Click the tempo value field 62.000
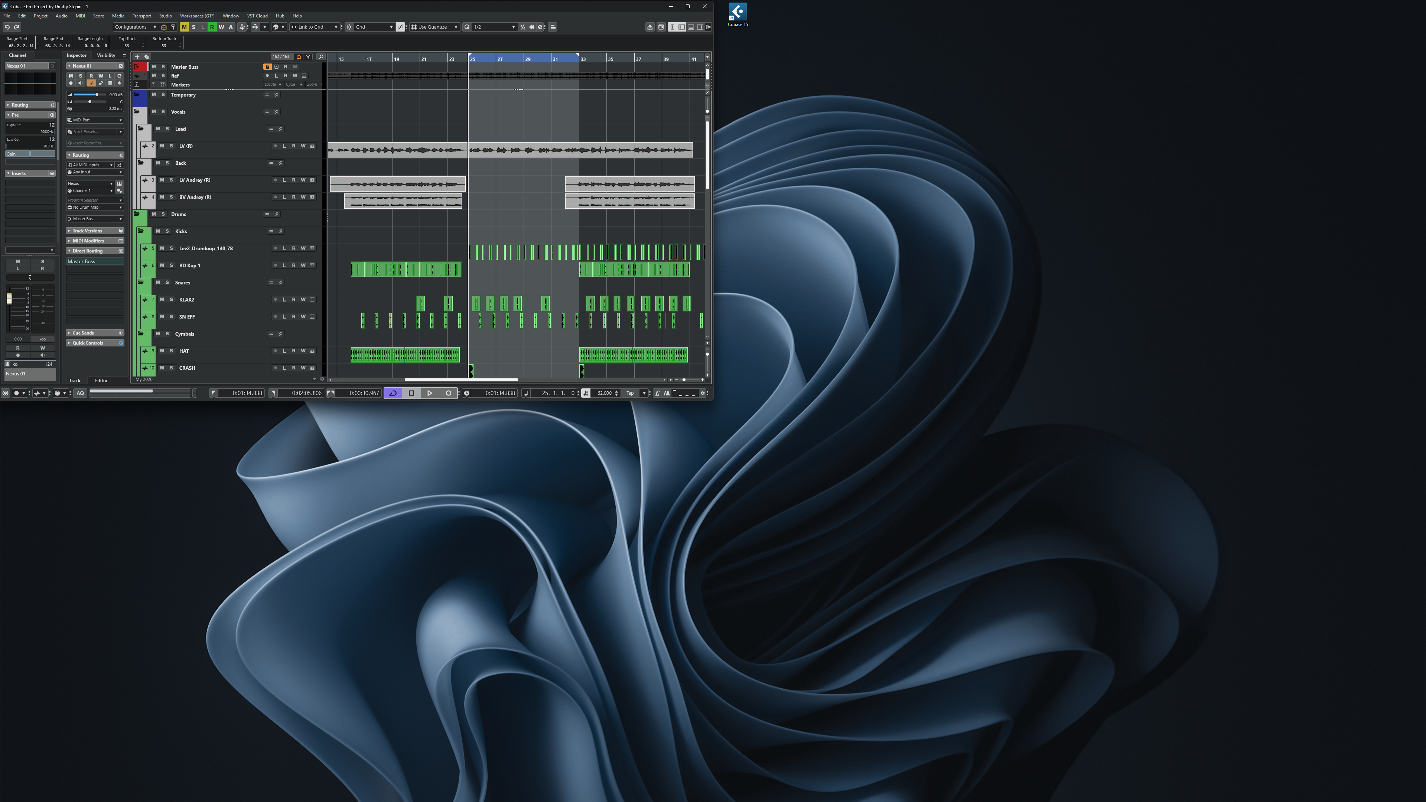Screen dimensions: 1426x802 (605, 393)
